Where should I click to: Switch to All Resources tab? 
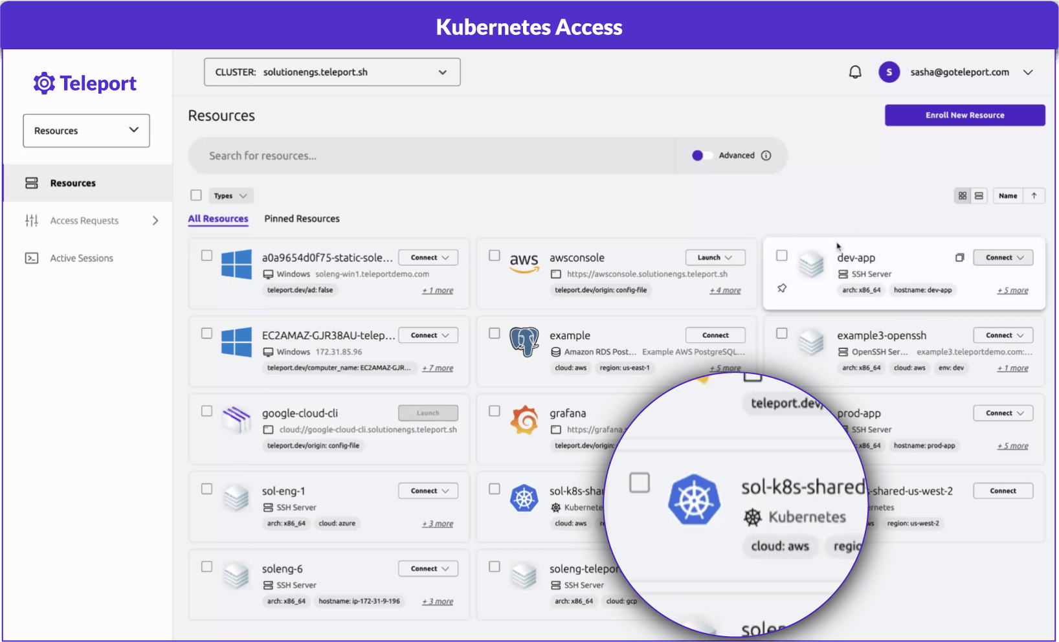(218, 219)
